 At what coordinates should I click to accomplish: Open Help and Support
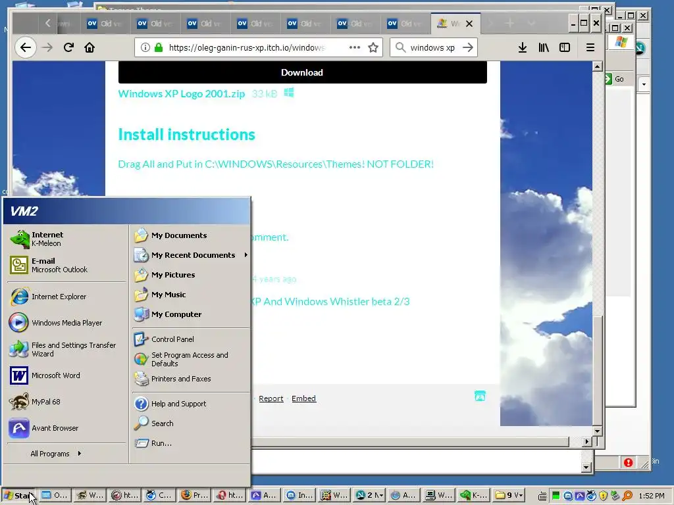(x=190, y=404)
